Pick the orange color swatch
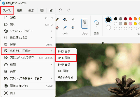The image size is (140, 97). [135, 19]
